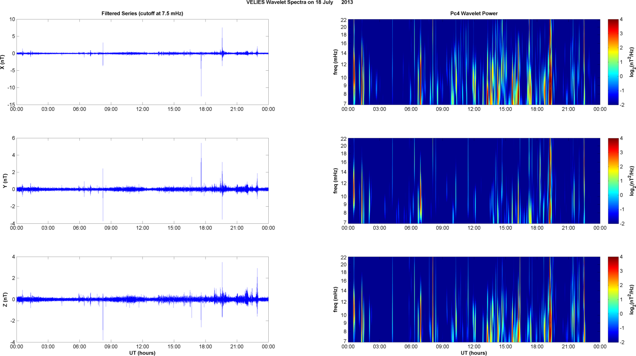Click the middle wavelet power spectrogram
Viewport: 636px width, 356px height.
pyautogui.click(x=473, y=181)
